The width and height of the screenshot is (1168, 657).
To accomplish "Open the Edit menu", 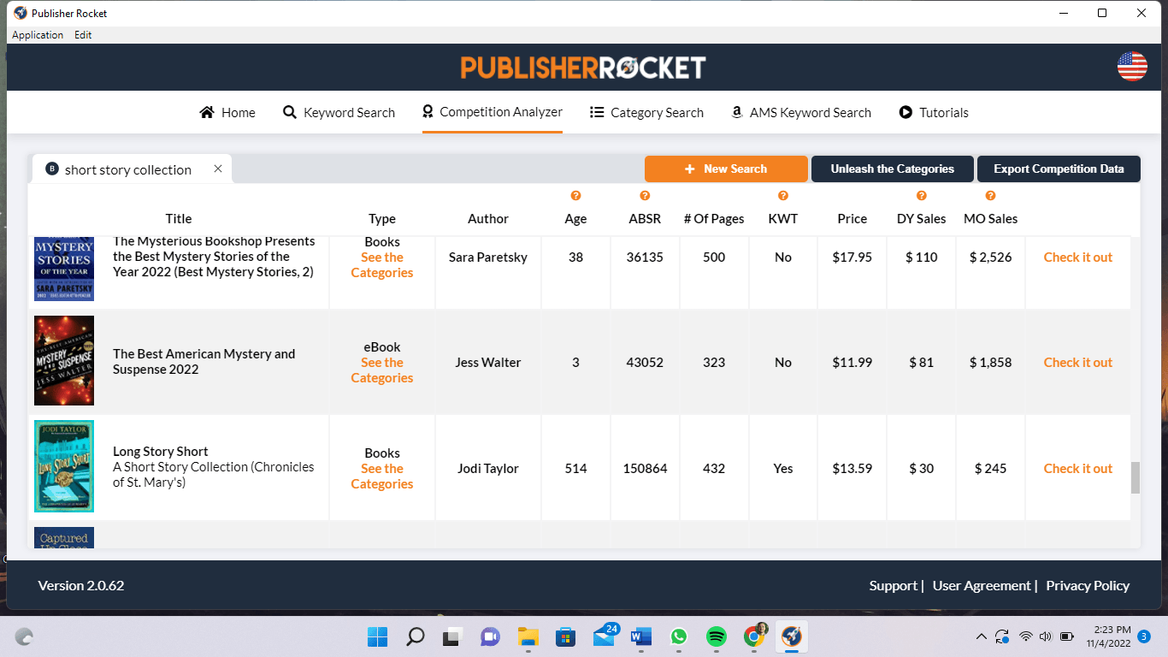I will point(83,35).
